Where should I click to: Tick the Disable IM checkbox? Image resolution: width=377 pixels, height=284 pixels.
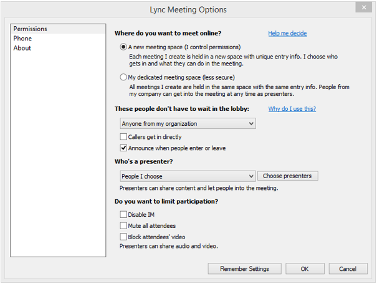[123, 214]
